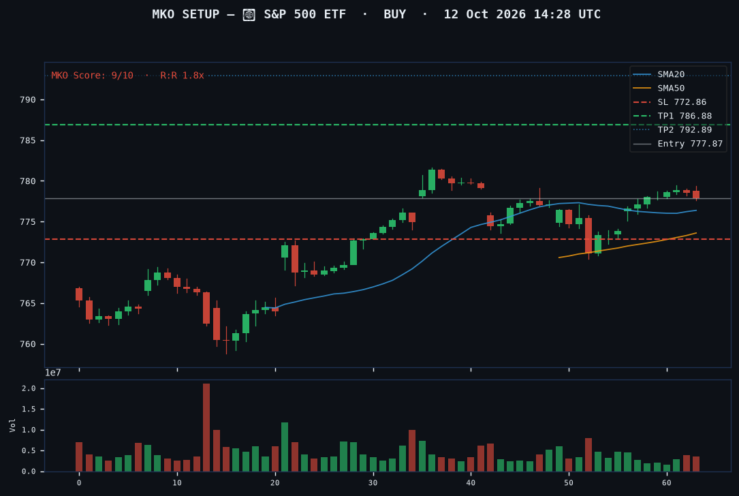Image resolution: width=739 pixels, height=496 pixels.
Task: Click the orange SMA50 curve
Action: click(627, 246)
